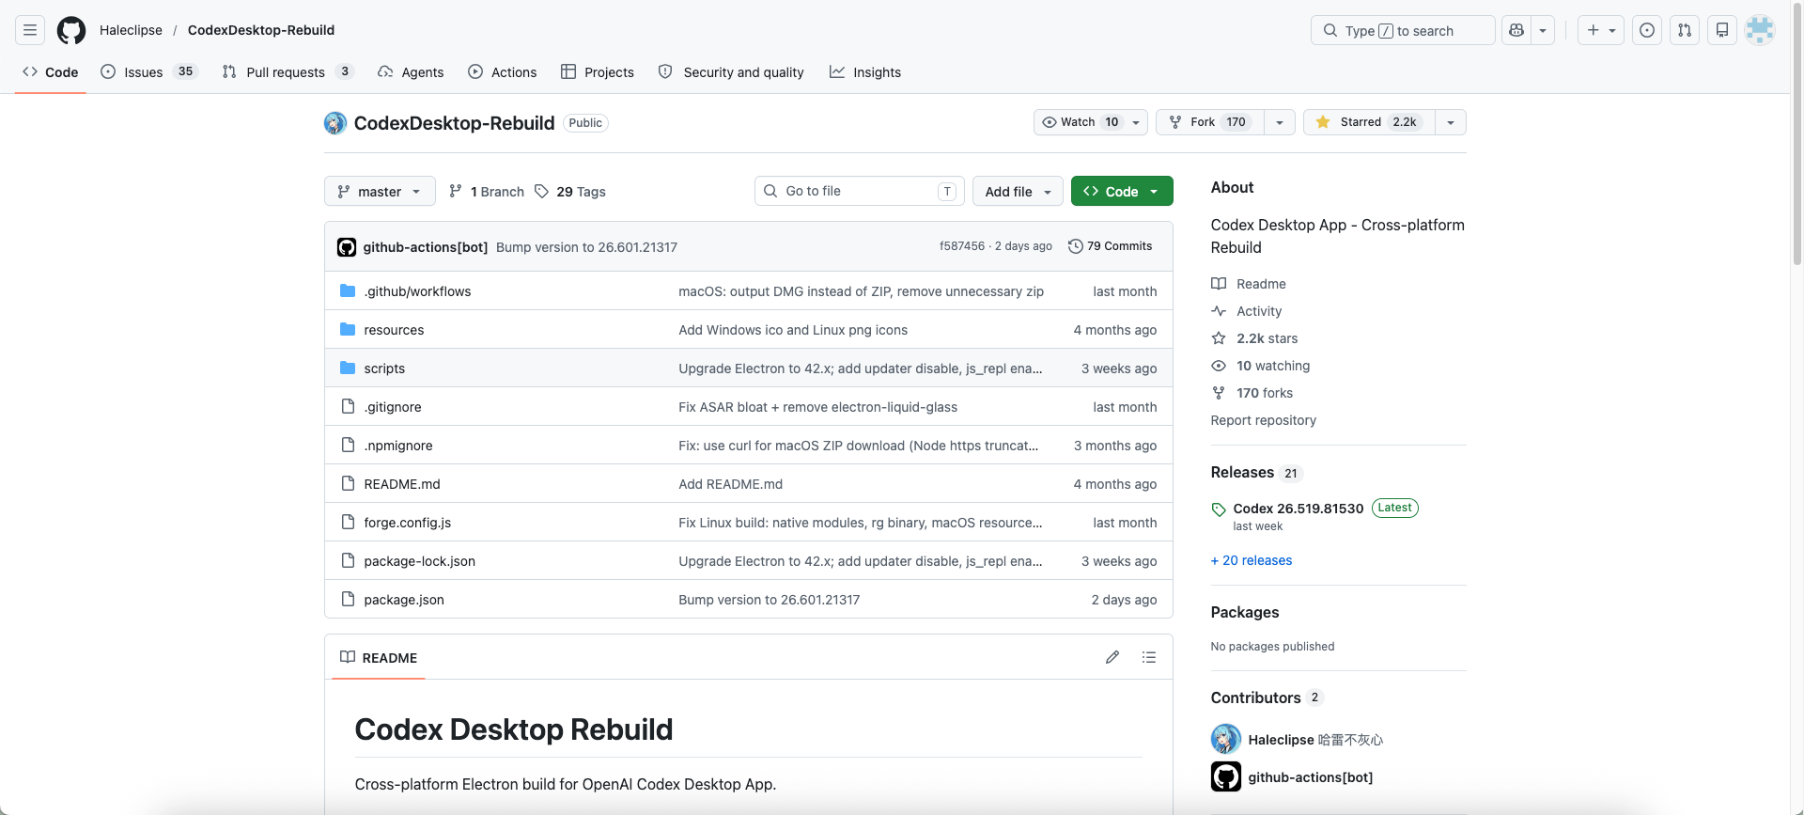
Task: Open the Haleclipse owner link in breadcrumb
Action: pyautogui.click(x=131, y=30)
